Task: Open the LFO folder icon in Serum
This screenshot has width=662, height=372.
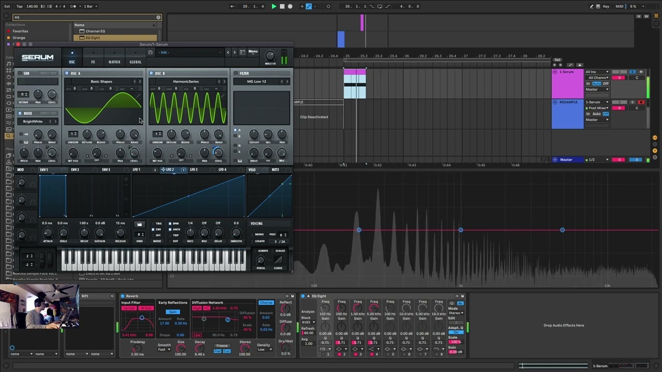Action: coord(139,224)
